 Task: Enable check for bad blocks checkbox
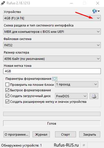coord(7,85)
